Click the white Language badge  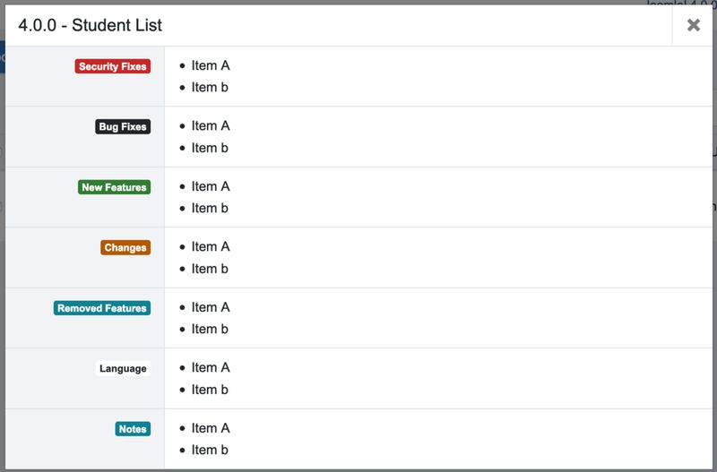[x=123, y=369]
